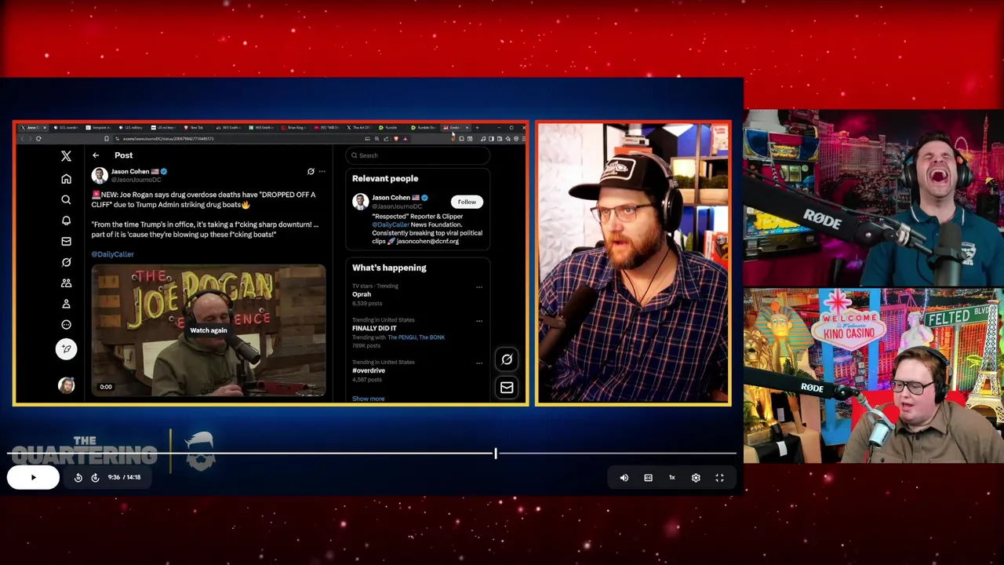Switch to the New Tab browser tab
The image size is (1004, 565).
[197, 127]
